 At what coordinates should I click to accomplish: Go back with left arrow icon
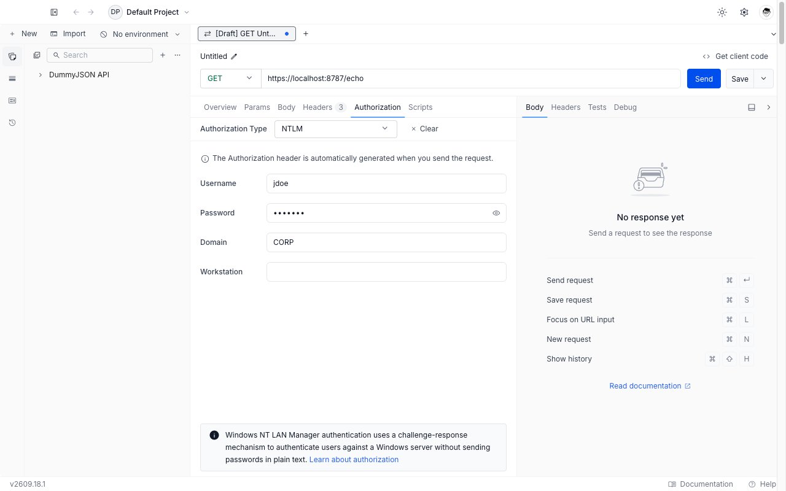click(x=76, y=12)
